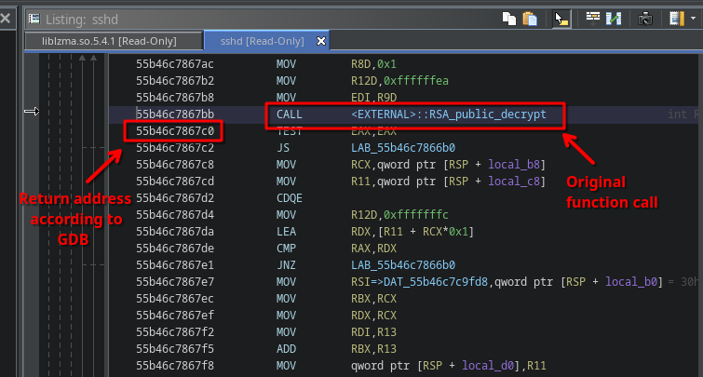Click the CDQE instruction
This screenshot has height=377, width=703.
click(290, 198)
